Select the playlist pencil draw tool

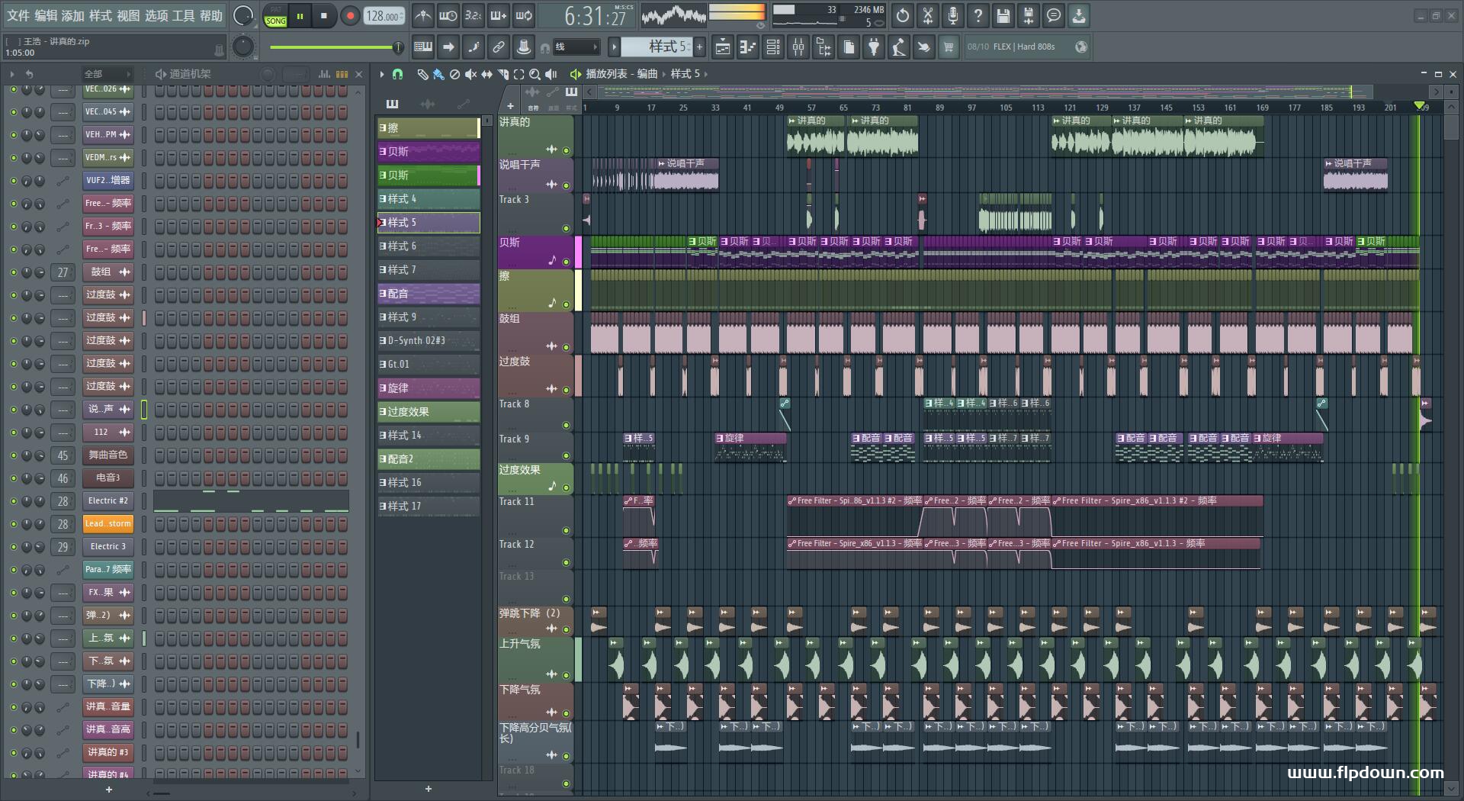(x=422, y=74)
